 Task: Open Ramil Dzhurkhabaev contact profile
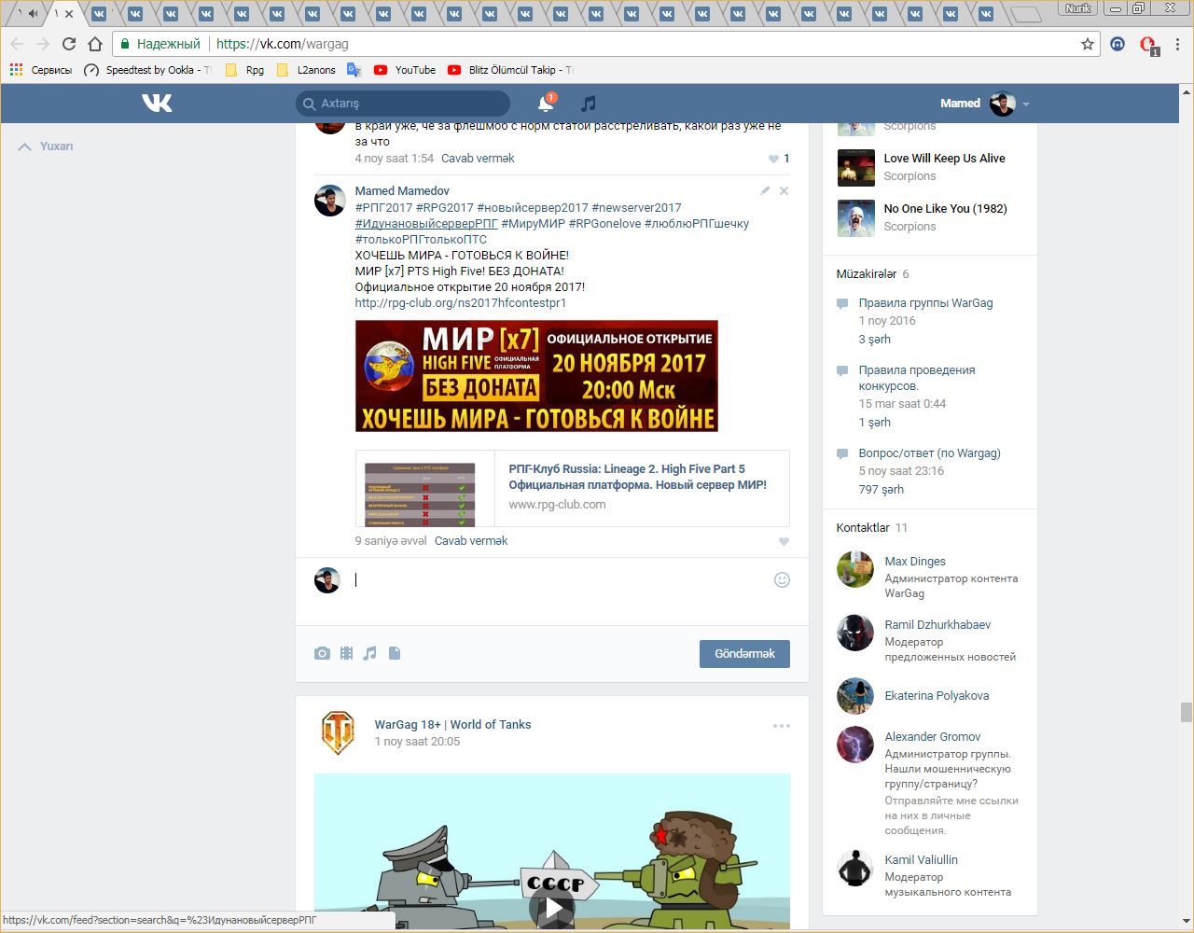[x=937, y=625]
